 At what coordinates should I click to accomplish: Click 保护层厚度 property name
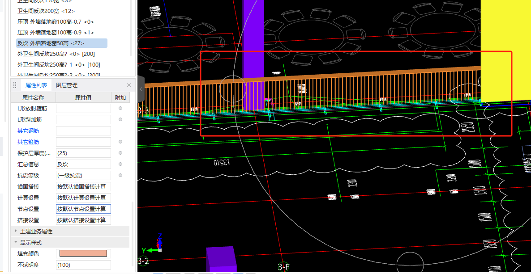[x=34, y=153]
